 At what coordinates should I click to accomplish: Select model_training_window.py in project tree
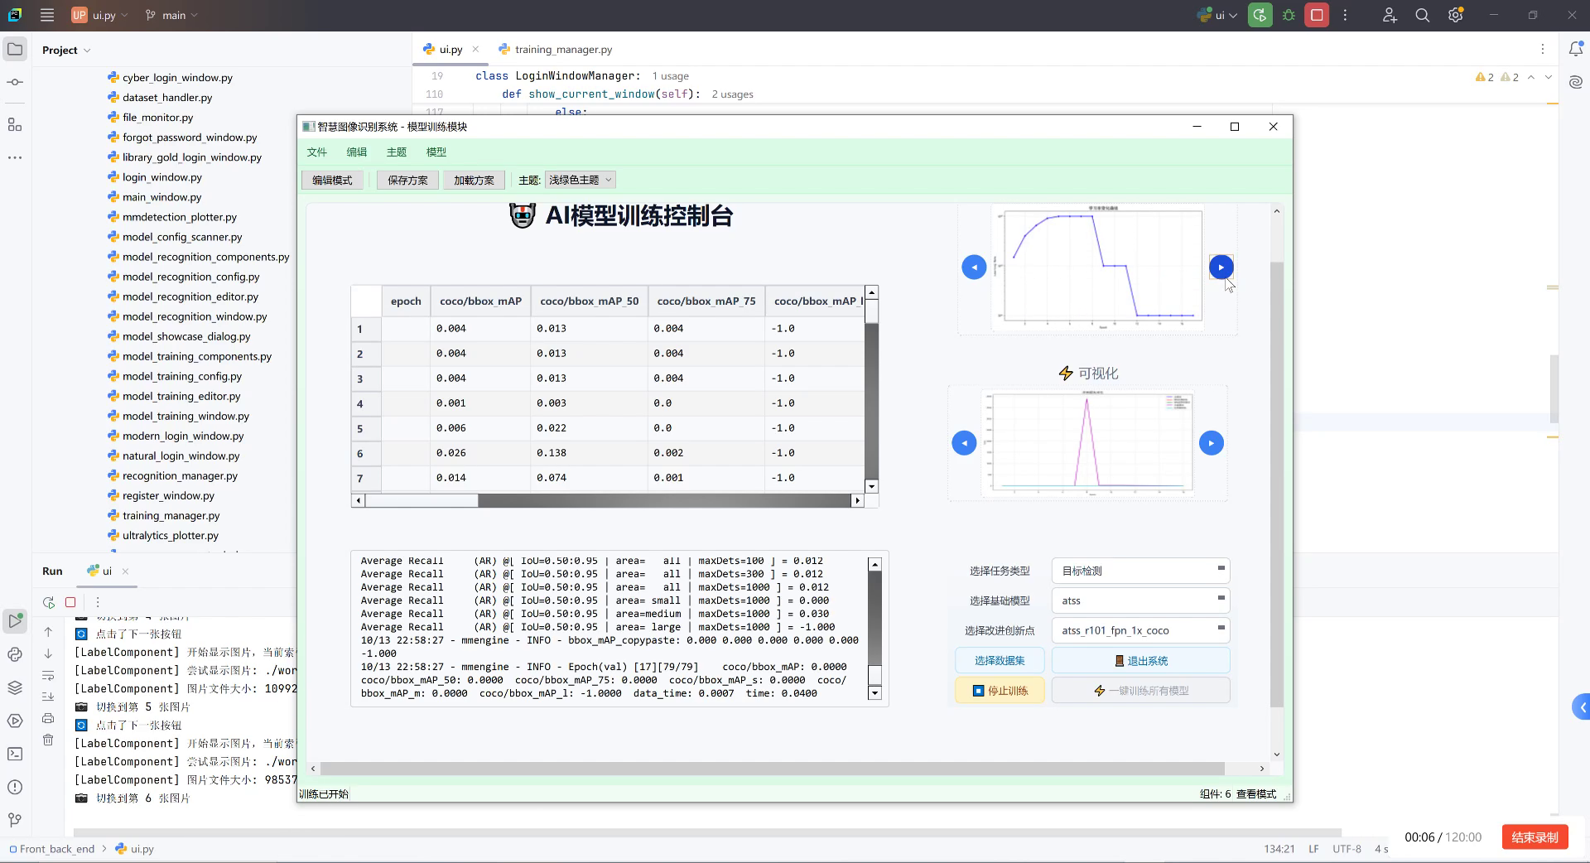pos(185,416)
